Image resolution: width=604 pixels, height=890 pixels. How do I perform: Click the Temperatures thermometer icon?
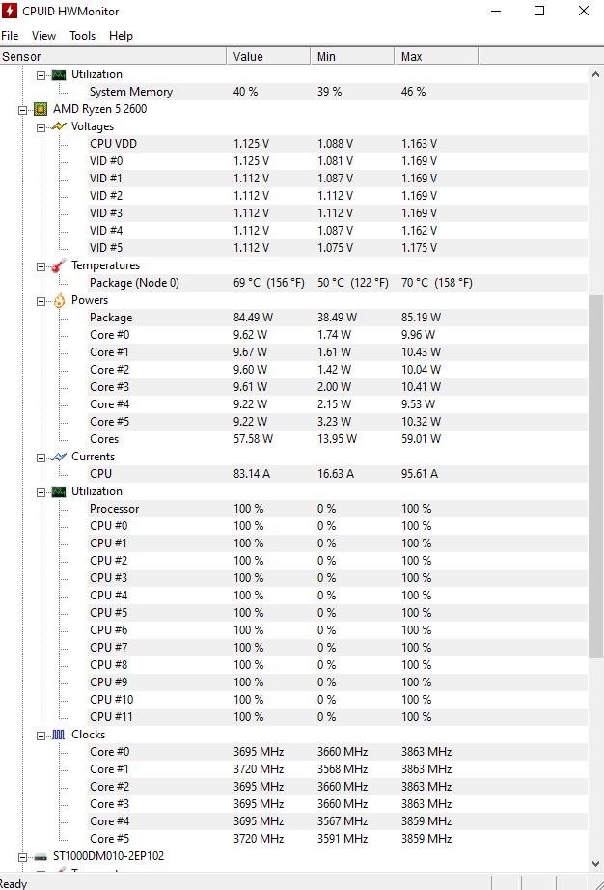click(x=58, y=264)
